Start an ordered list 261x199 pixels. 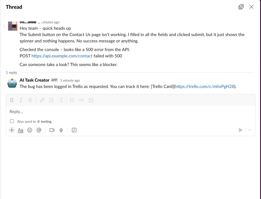tap(51, 100)
